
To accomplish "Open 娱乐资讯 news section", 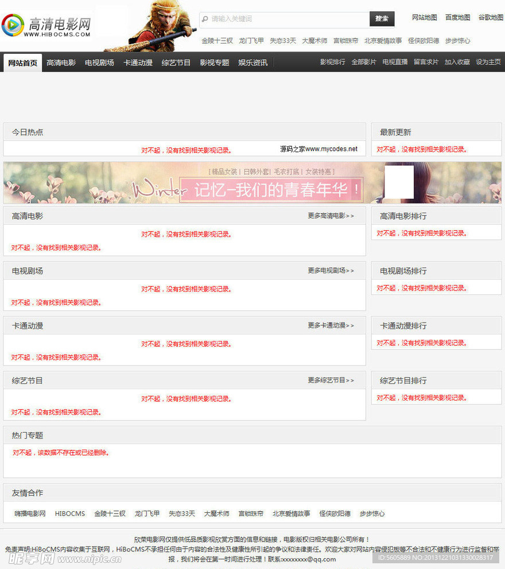I will coord(253,62).
